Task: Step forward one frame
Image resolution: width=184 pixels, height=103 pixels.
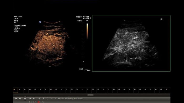Action: (x=30, y=99)
